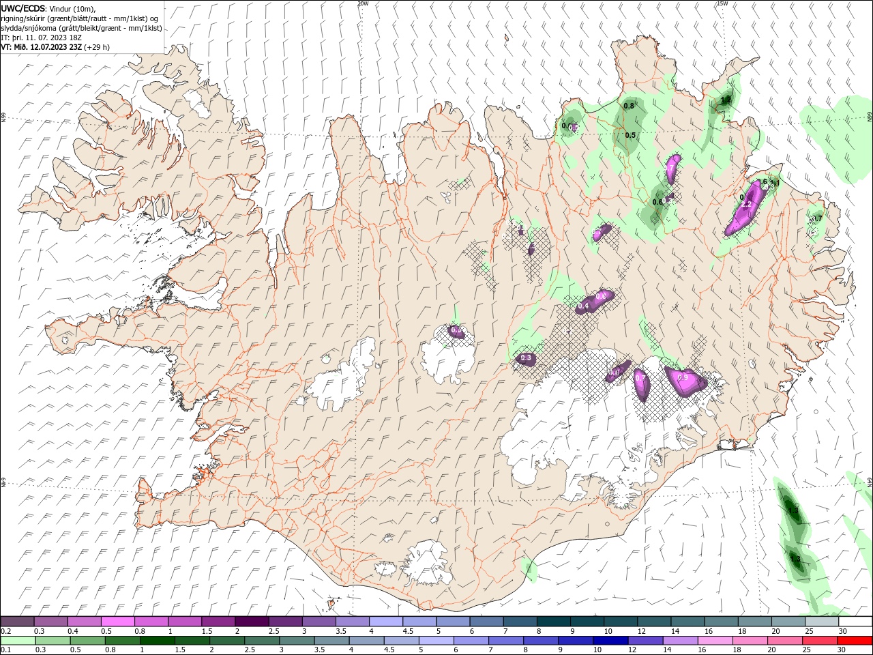Click the white 30 swatch in top legend row
Image resolution: width=873 pixels, height=655 pixels.
tap(855, 622)
